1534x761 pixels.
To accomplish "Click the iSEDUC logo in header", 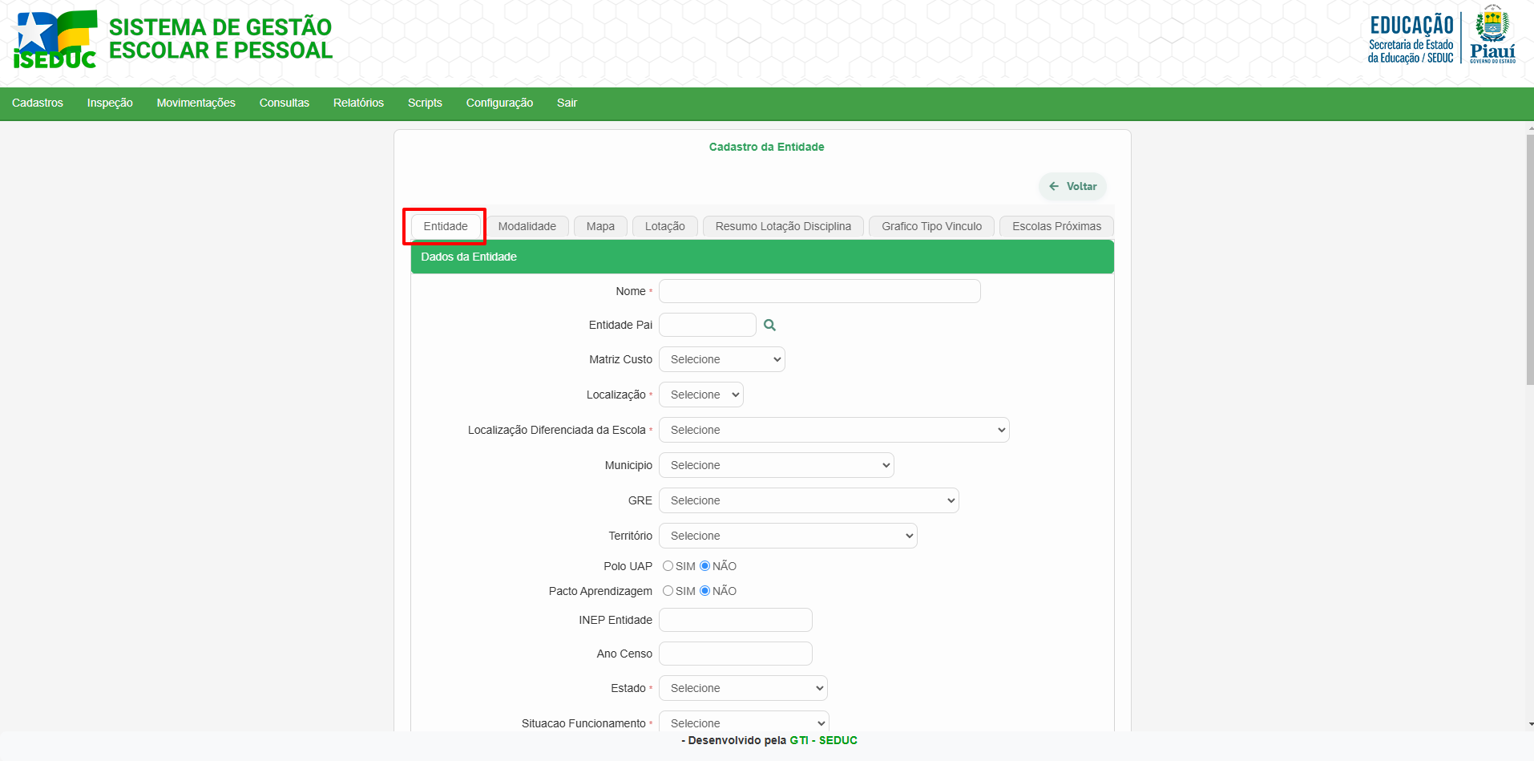I will [x=55, y=39].
